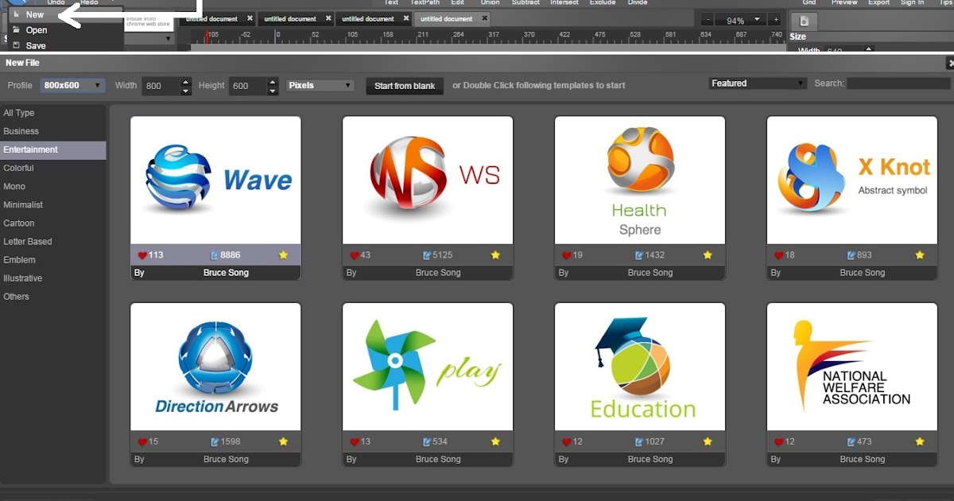Open the Pixels unit dropdown

(320, 85)
